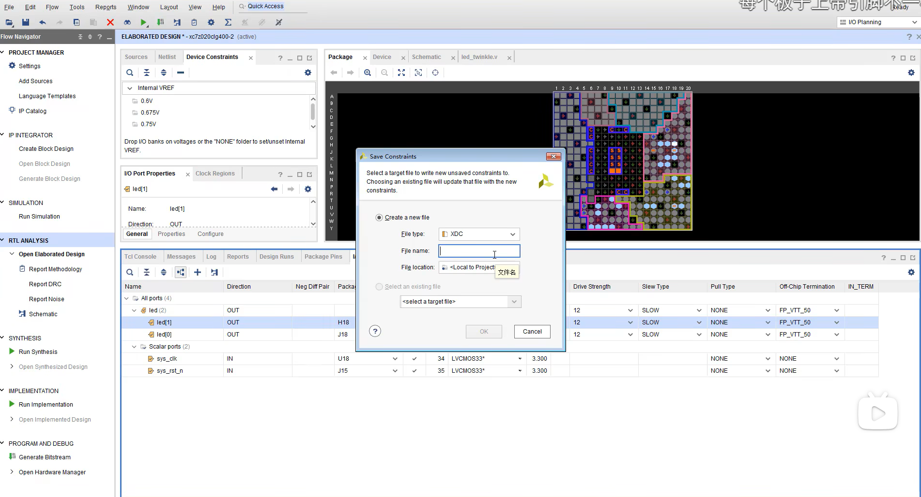Click Zoom In in Package view

coord(368,73)
